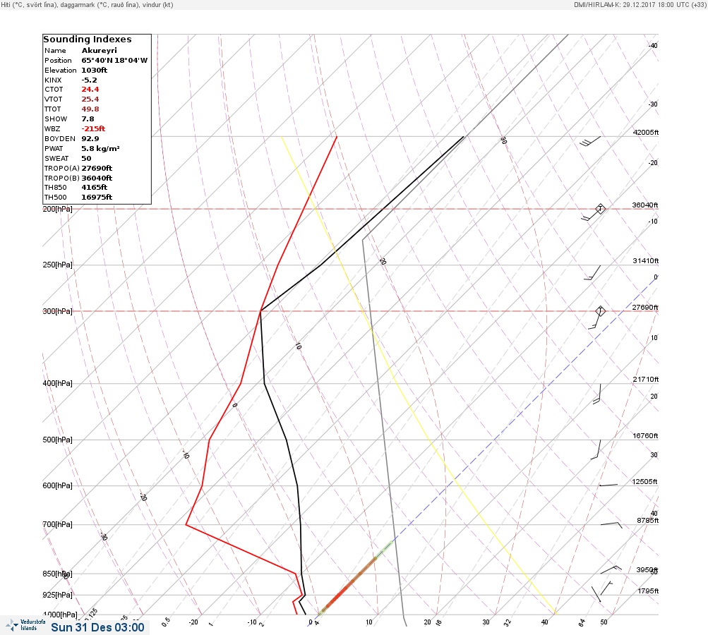Click the KINX value '-5.2'
The height and width of the screenshot is (635, 708).
coord(89,80)
